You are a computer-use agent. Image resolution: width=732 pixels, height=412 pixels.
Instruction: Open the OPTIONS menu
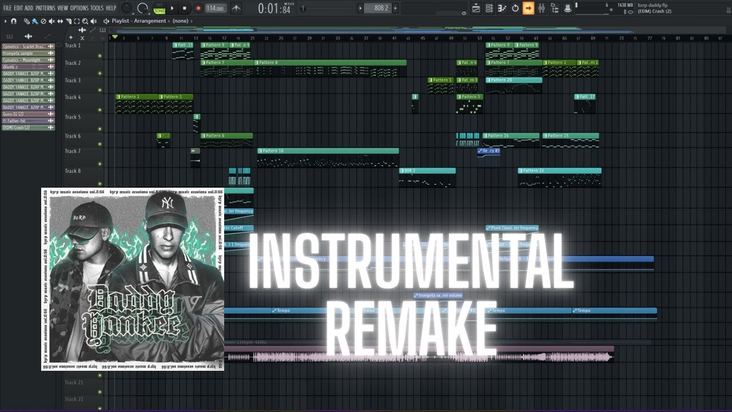pos(79,8)
